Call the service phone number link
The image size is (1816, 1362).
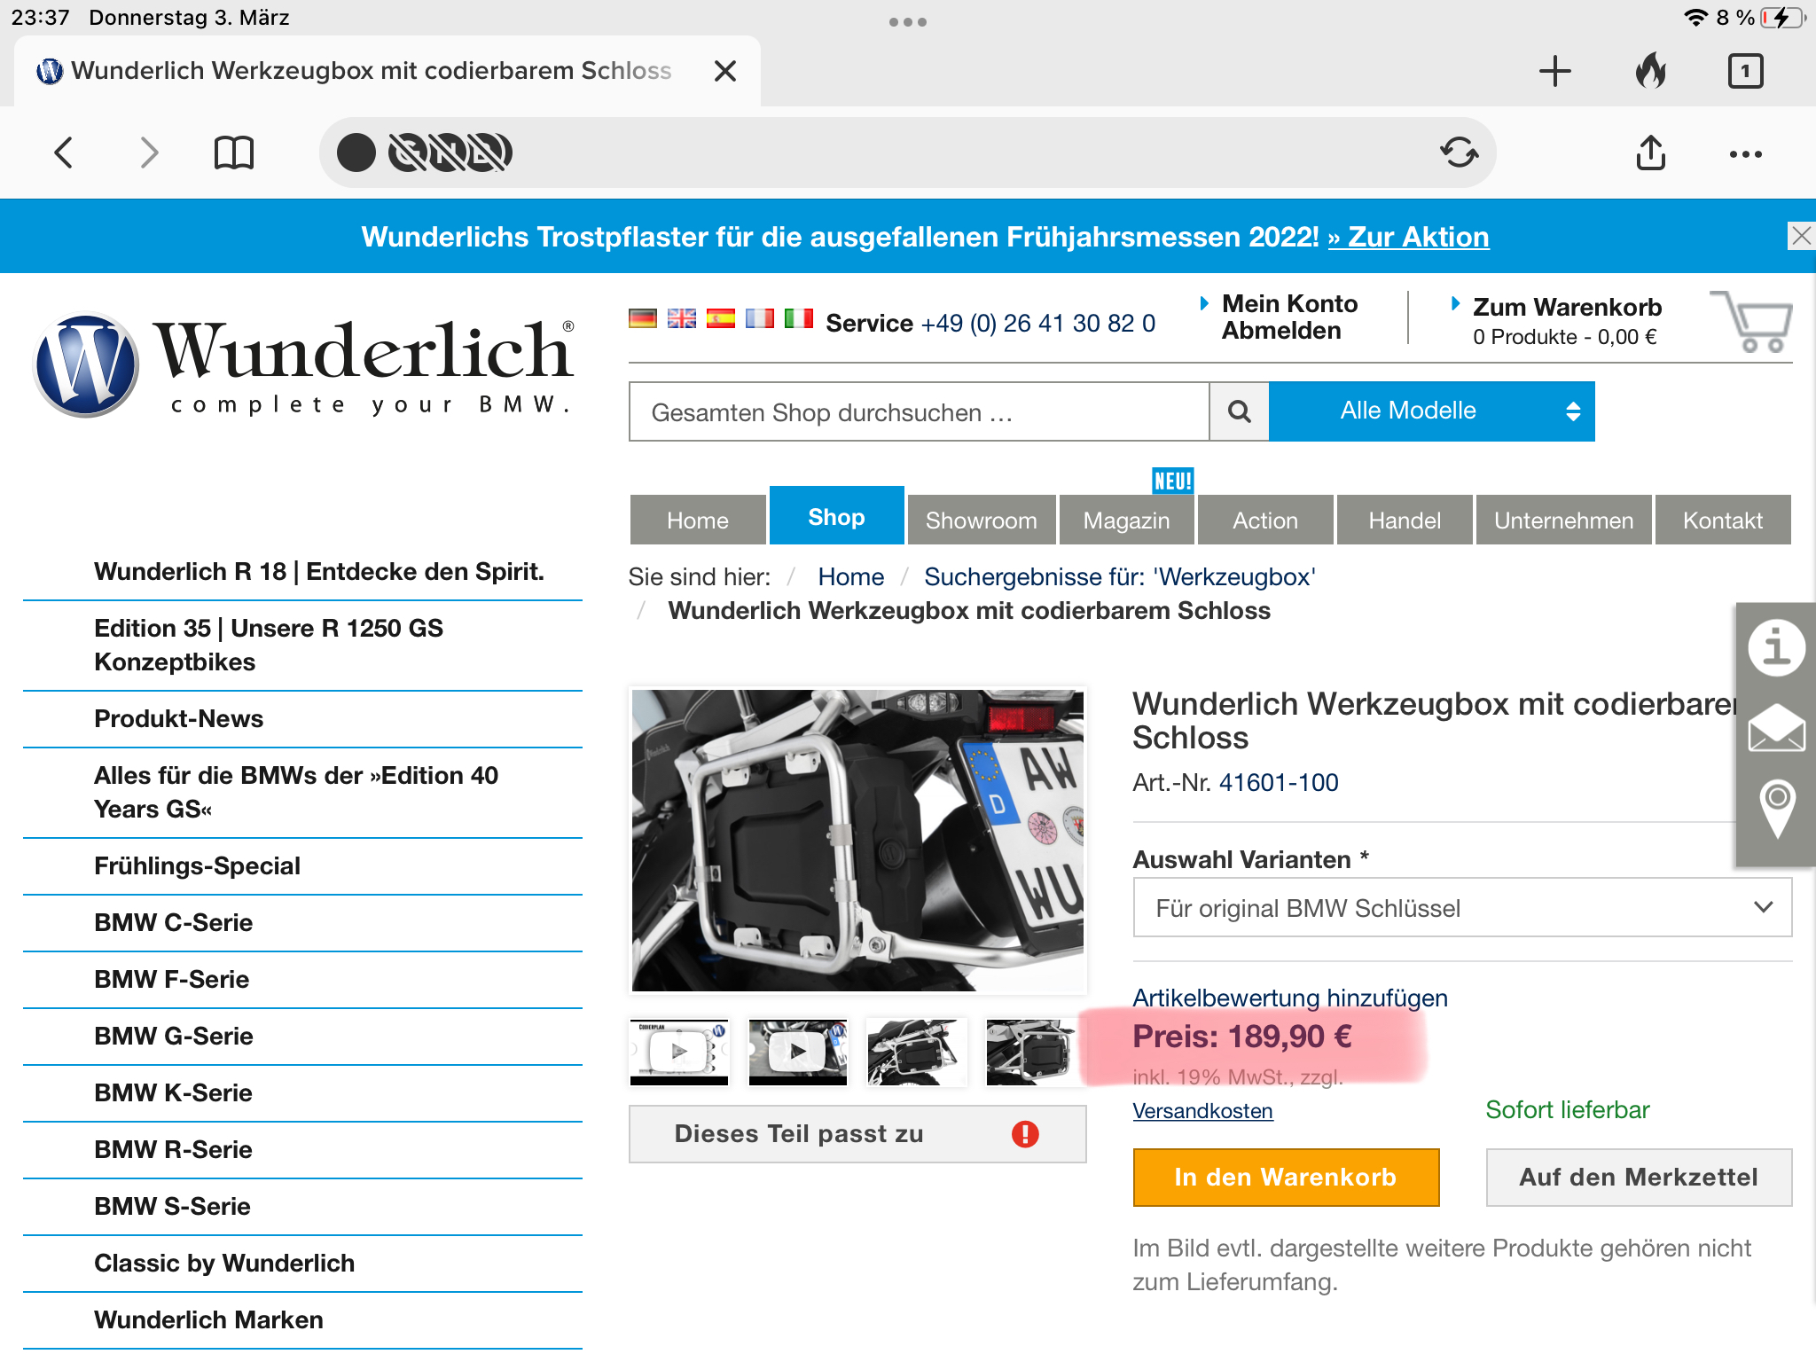[x=1038, y=323]
